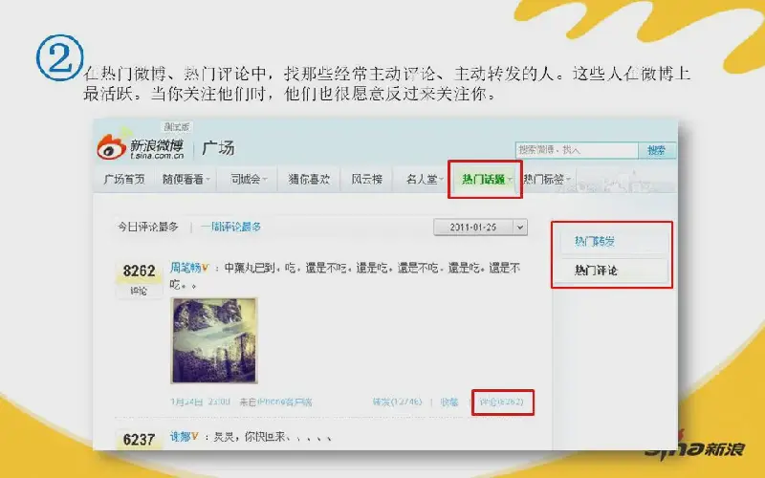Click into the search weibo input field
Viewport: 765px width, 478px height.
coord(577,150)
